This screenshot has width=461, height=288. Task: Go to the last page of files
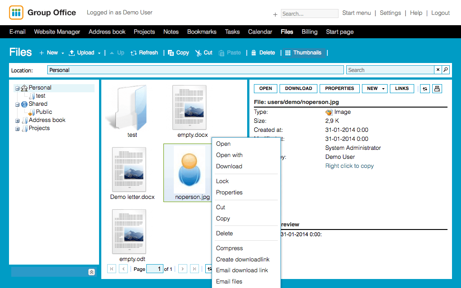[x=194, y=269]
